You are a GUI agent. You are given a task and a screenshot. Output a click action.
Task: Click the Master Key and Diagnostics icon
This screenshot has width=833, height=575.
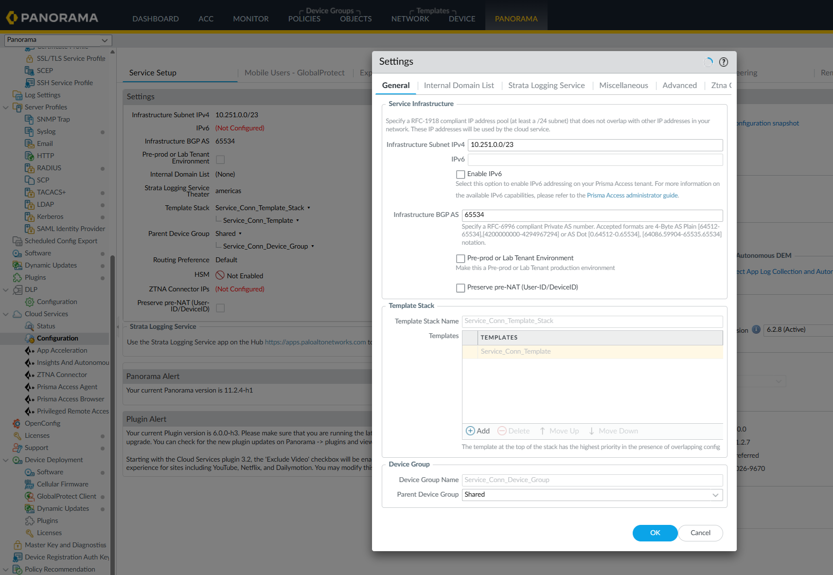[x=18, y=545]
